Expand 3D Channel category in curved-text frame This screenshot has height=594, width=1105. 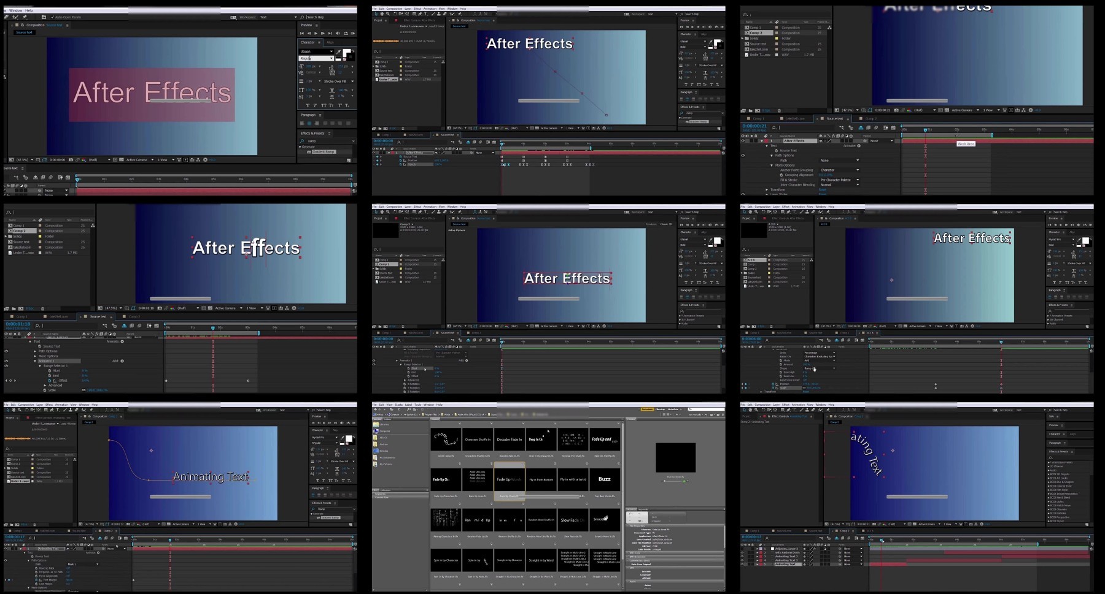pos(1049,466)
